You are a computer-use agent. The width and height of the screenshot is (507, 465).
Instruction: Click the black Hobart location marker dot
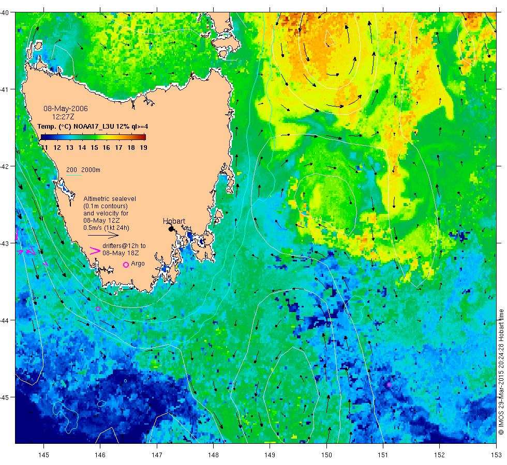(171, 229)
